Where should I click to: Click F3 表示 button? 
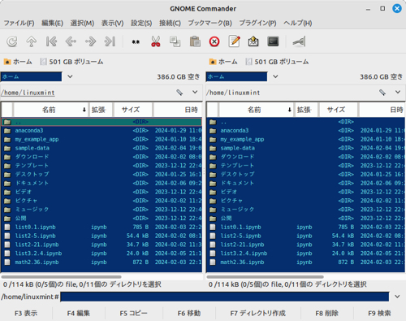[26, 314]
